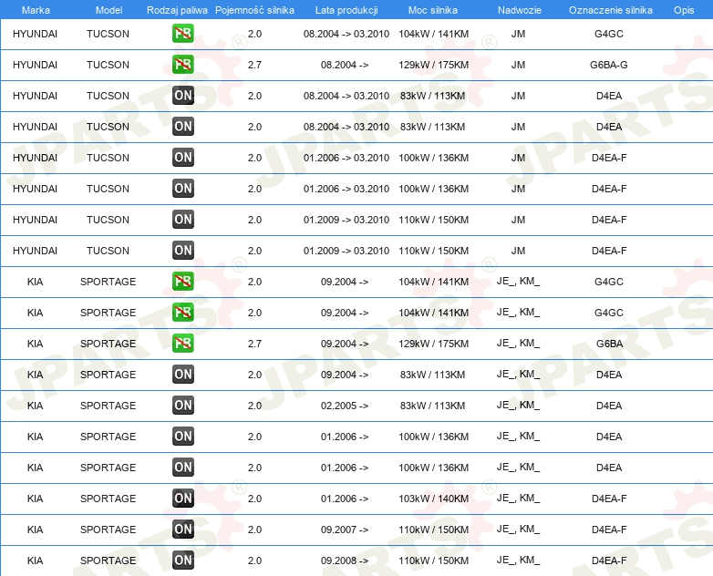Click the ON diesel icon in the 103kW / 140KM row

(183, 499)
